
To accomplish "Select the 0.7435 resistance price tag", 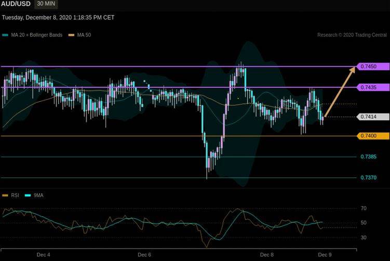I will pyautogui.click(x=373, y=87).
